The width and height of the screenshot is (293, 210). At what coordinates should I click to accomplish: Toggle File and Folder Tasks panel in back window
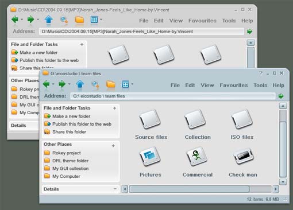[82, 44]
